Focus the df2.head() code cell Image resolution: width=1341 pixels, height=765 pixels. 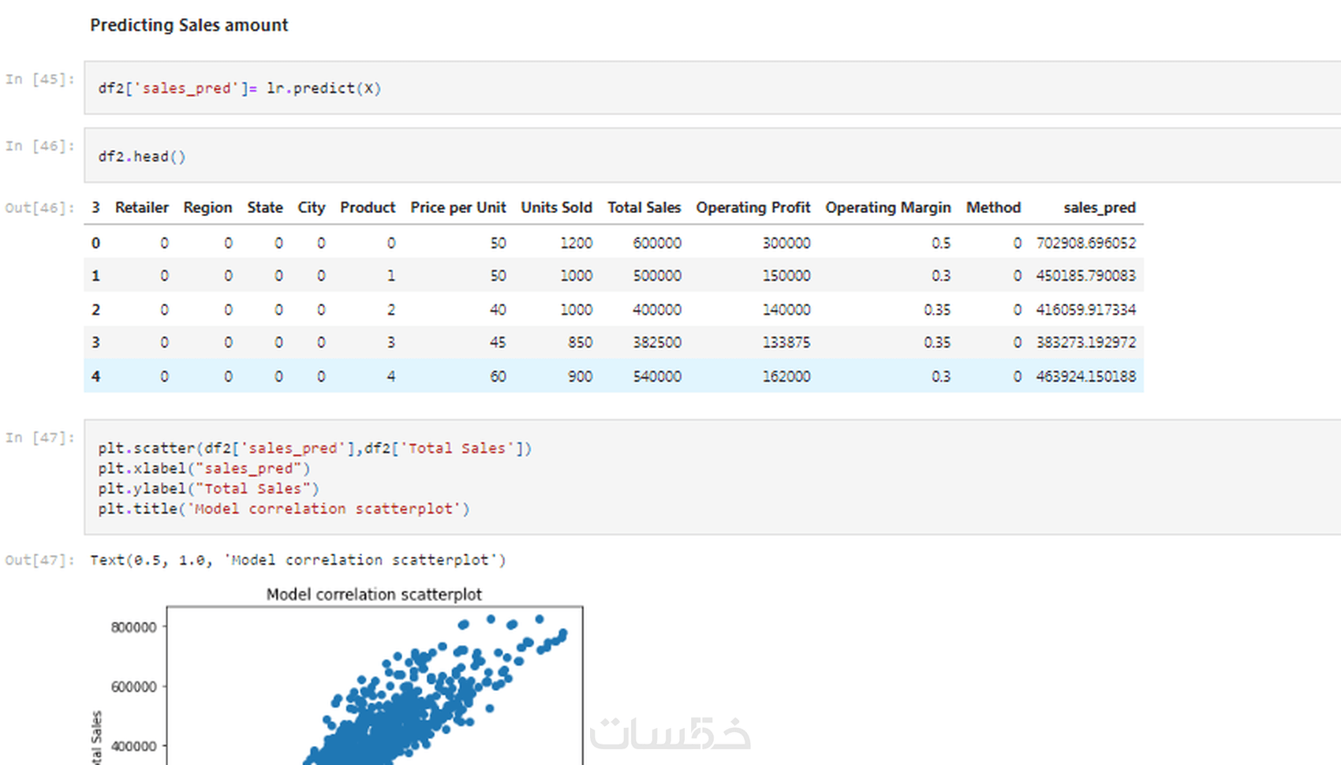[712, 156]
